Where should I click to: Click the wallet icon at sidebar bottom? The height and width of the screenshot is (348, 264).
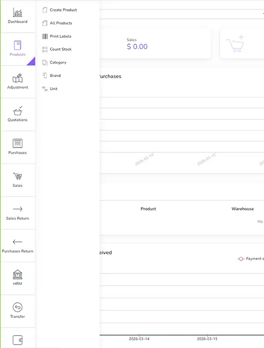click(x=17, y=340)
